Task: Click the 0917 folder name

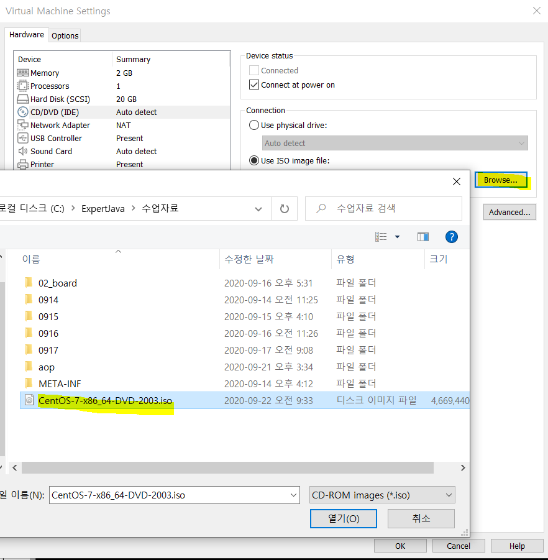Action: (48, 350)
